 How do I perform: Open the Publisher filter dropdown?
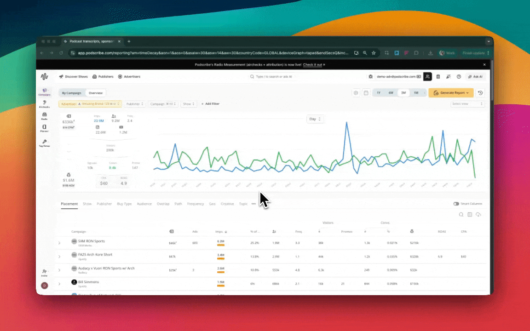point(135,104)
